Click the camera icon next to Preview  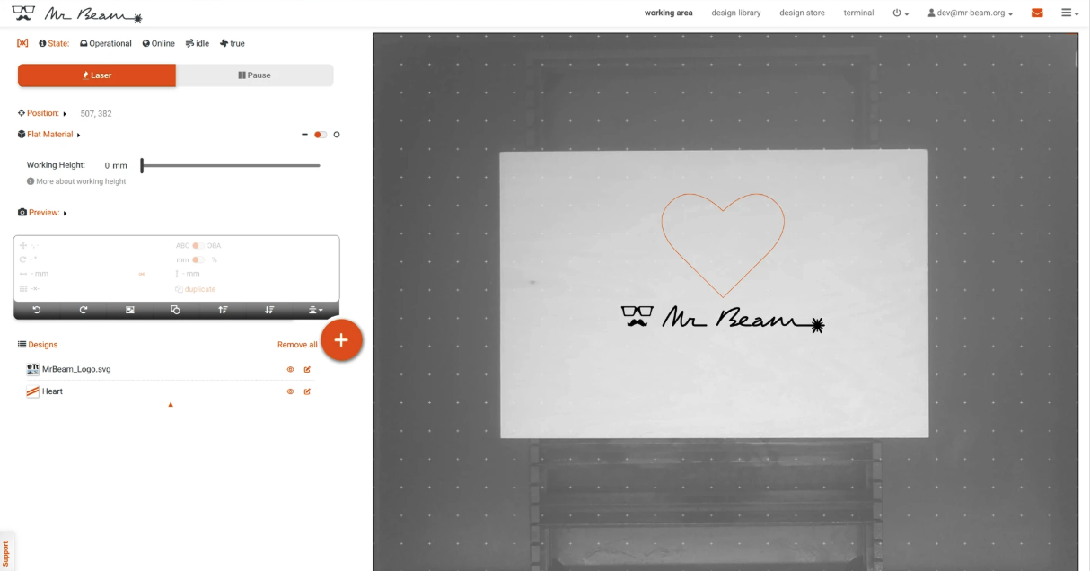click(22, 213)
